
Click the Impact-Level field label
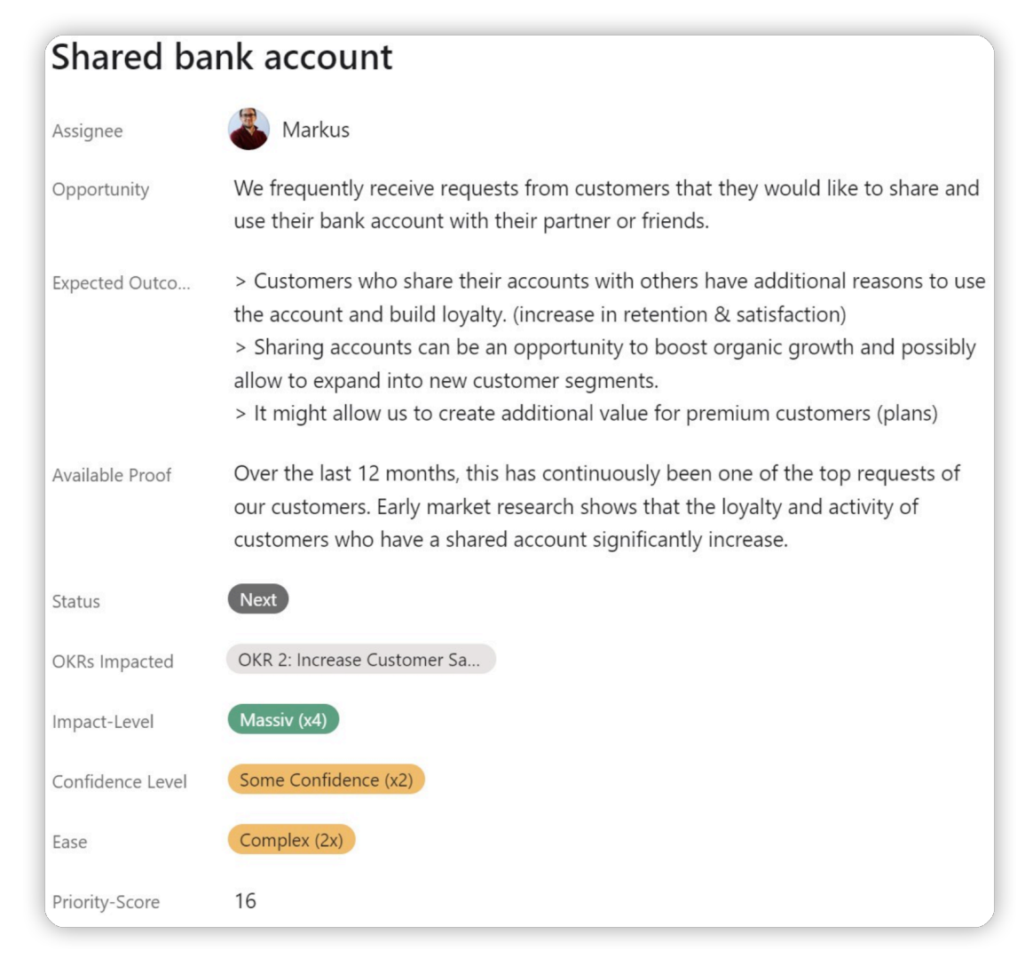click(102, 723)
